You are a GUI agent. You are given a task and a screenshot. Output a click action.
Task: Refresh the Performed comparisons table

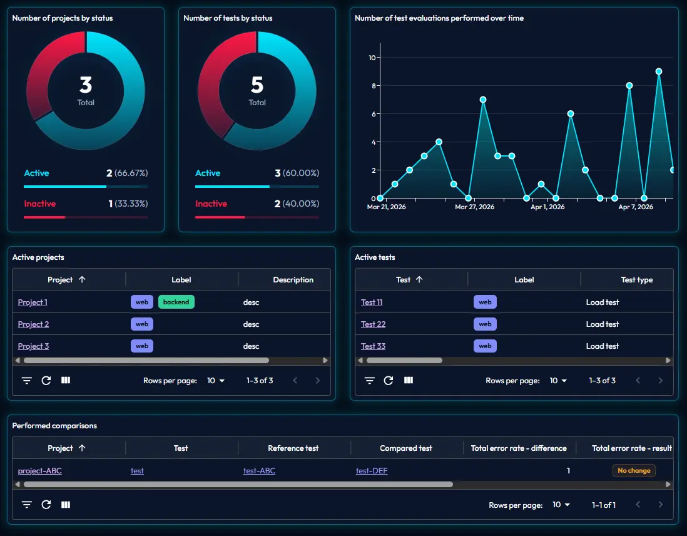(46, 505)
